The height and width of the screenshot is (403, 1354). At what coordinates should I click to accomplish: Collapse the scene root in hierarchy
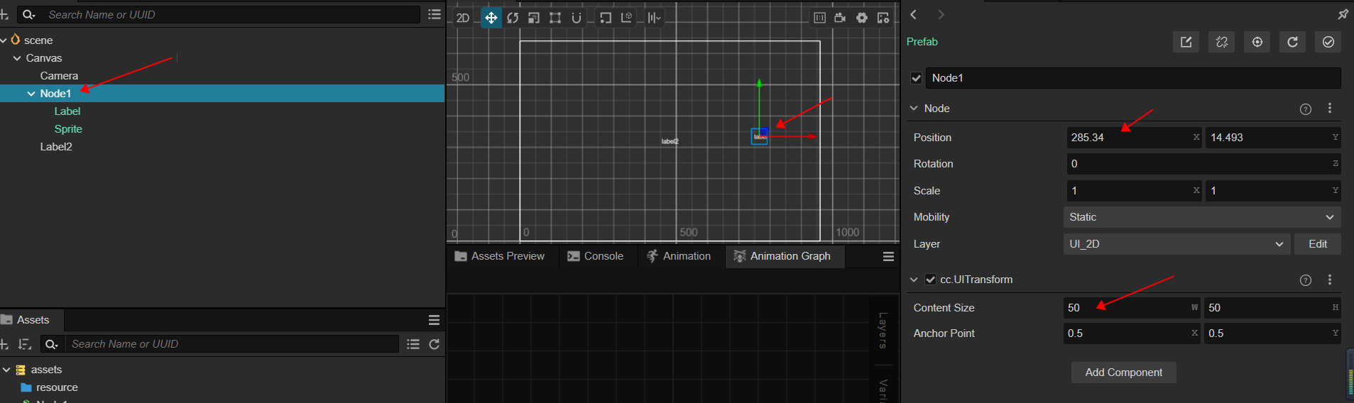(4, 40)
